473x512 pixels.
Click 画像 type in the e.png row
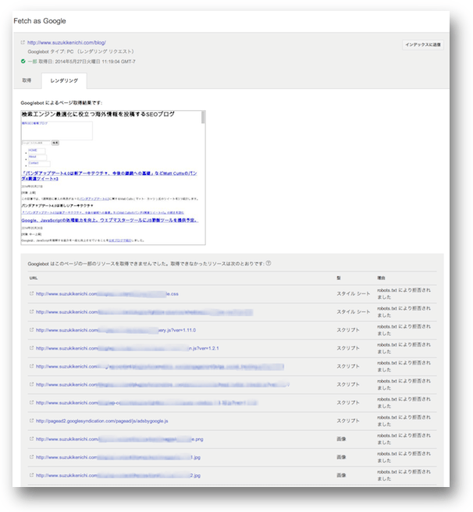pyautogui.click(x=341, y=439)
